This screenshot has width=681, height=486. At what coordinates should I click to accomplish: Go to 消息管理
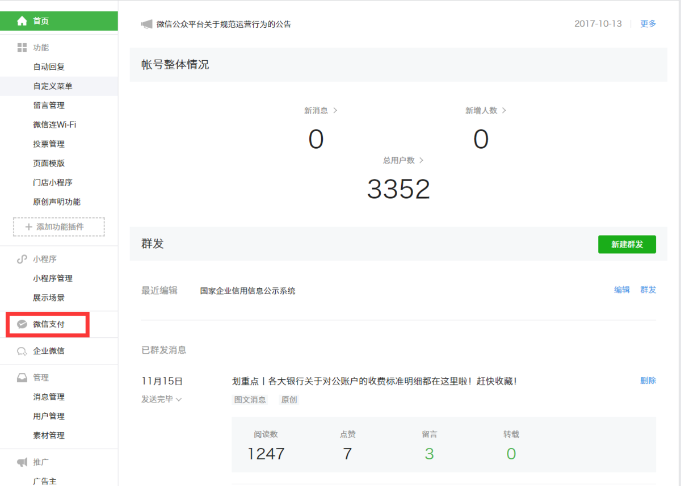tap(49, 397)
